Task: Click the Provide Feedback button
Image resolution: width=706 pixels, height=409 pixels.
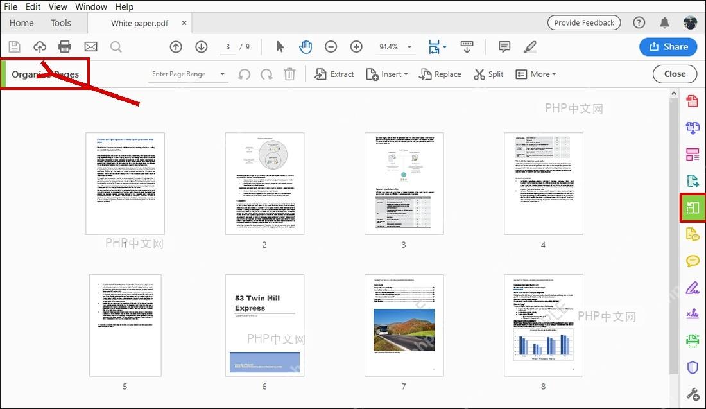Action: (x=584, y=22)
